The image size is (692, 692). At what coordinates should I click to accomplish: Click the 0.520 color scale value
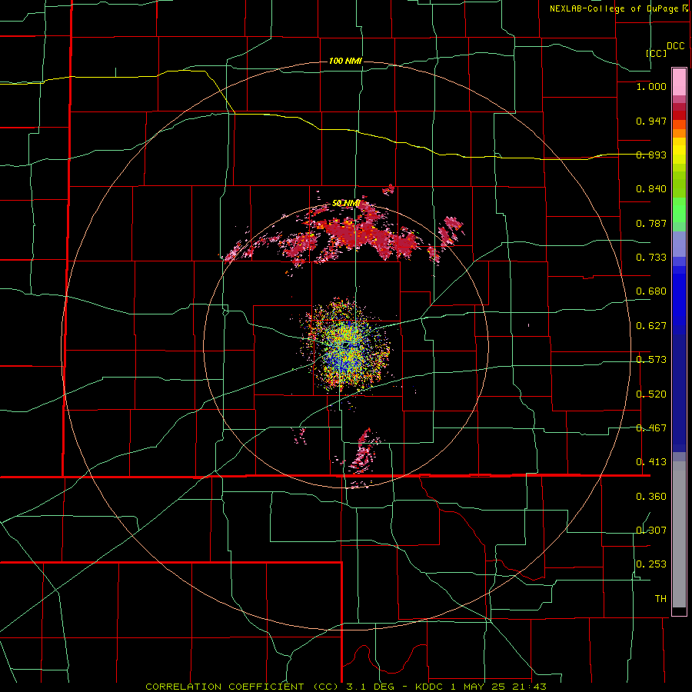coord(651,394)
